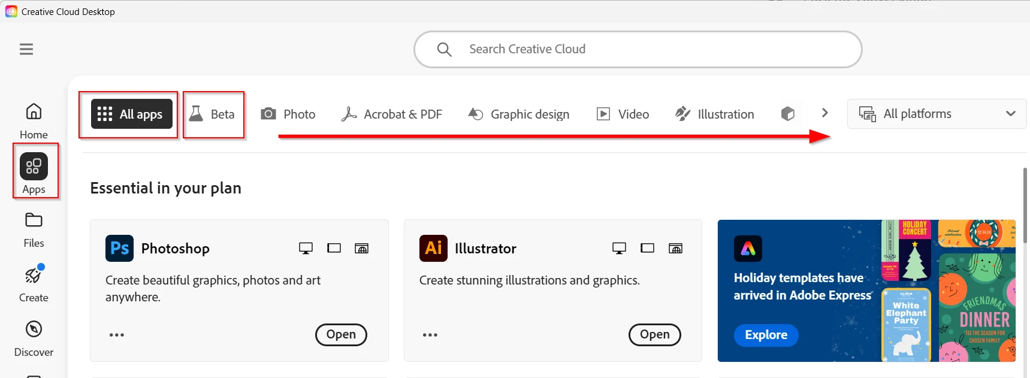Screen dimensions: 1030x378
Task: Open Files in the sidebar
Action: pyautogui.click(x=34, y=230)
